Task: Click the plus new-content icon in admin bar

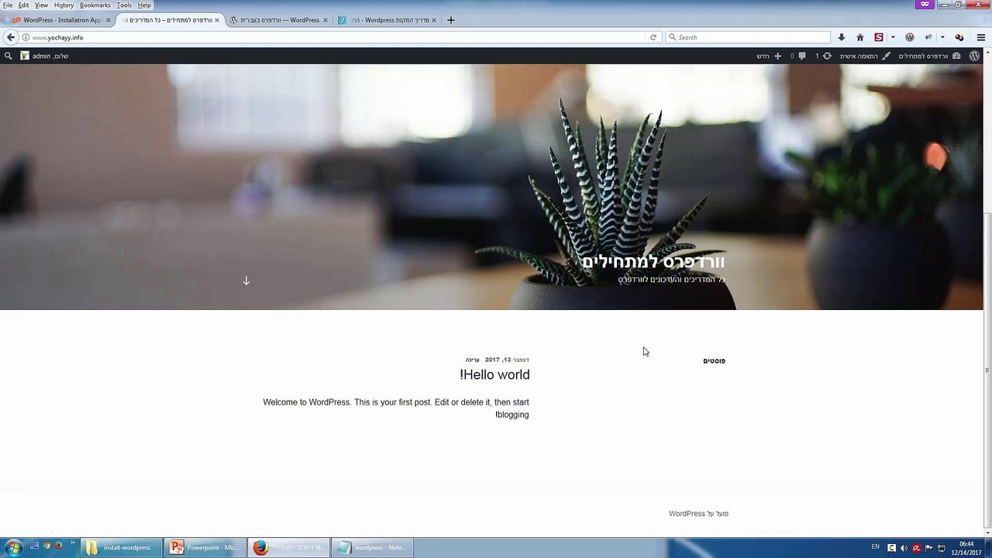Action: pos(777,56)
